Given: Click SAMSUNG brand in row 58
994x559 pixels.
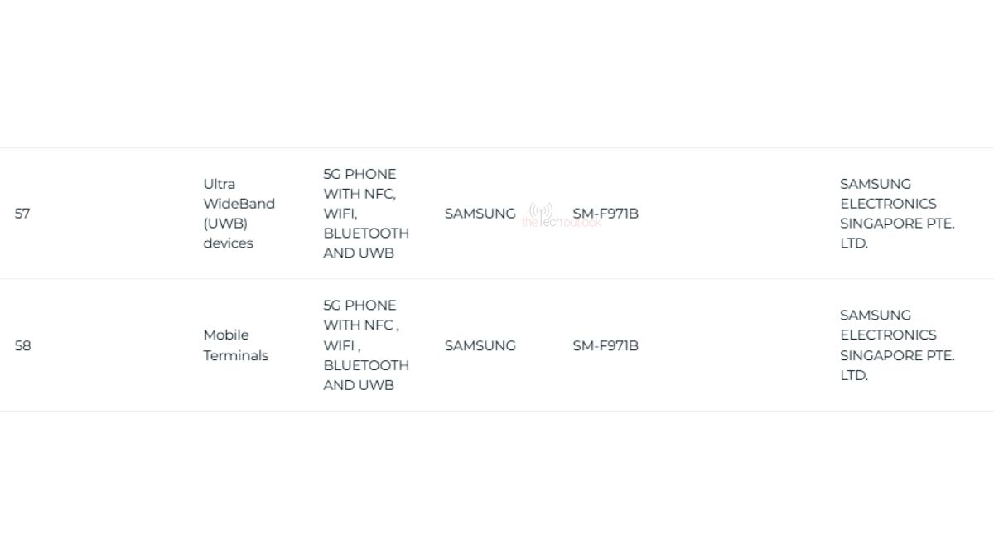Looking at the screenshot, I should (480, 345).
